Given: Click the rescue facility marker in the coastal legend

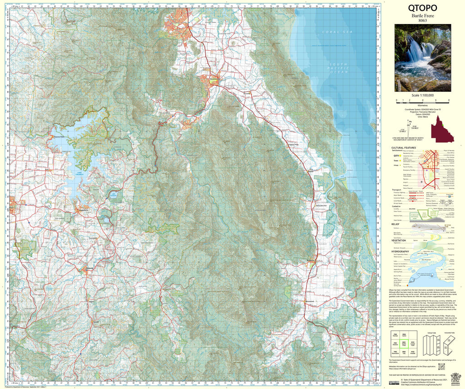Looking at the screenshot, I should tap(440, 279).
